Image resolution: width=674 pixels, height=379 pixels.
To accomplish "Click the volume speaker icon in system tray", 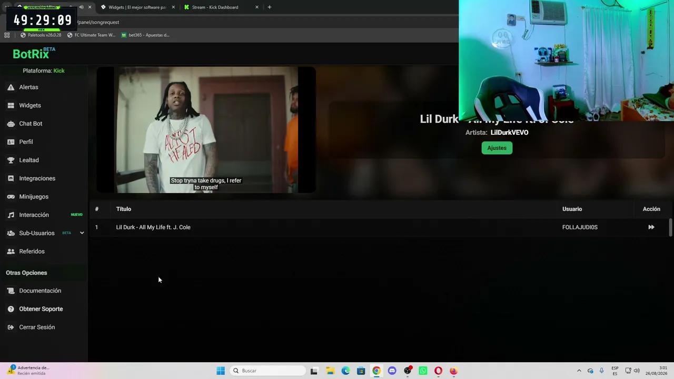I will click(x=637, y=371).
